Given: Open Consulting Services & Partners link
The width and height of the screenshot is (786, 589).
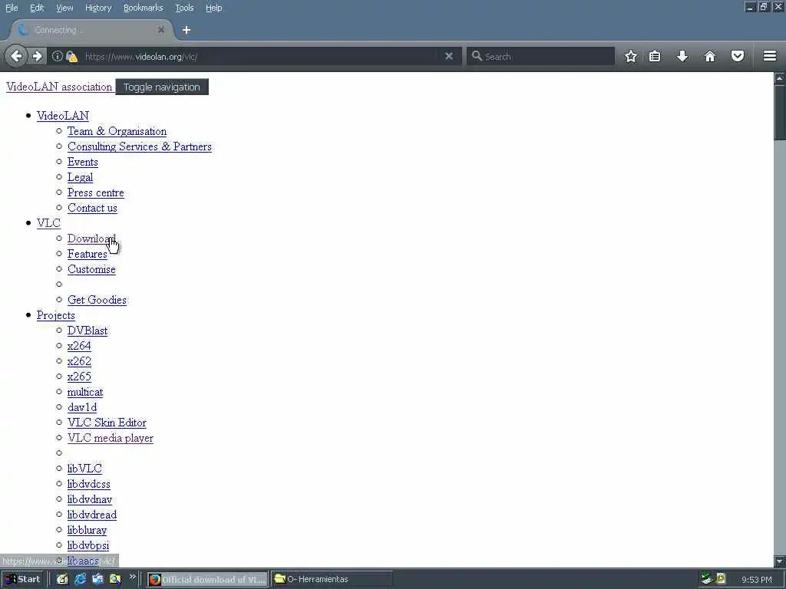Looking at the screenshot, I should [140, 146].
